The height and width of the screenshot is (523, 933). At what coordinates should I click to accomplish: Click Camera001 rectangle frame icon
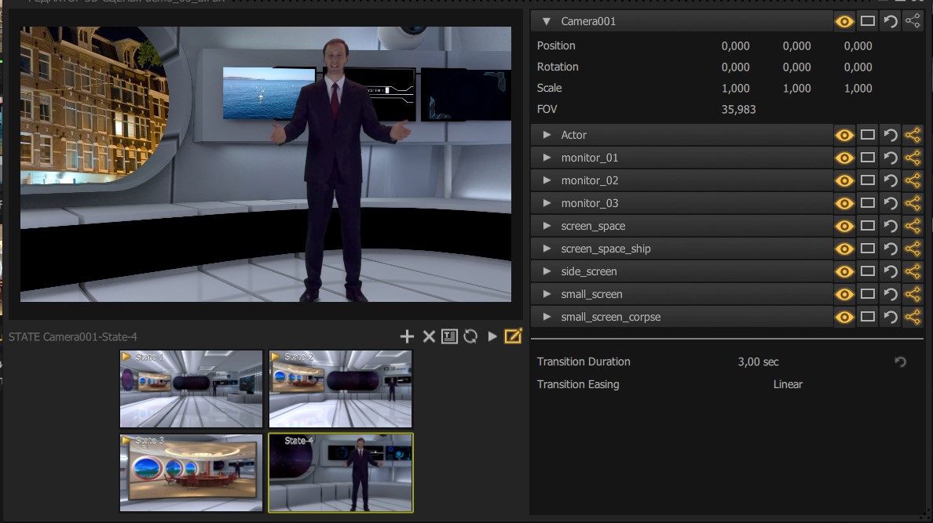click(868, 21)
